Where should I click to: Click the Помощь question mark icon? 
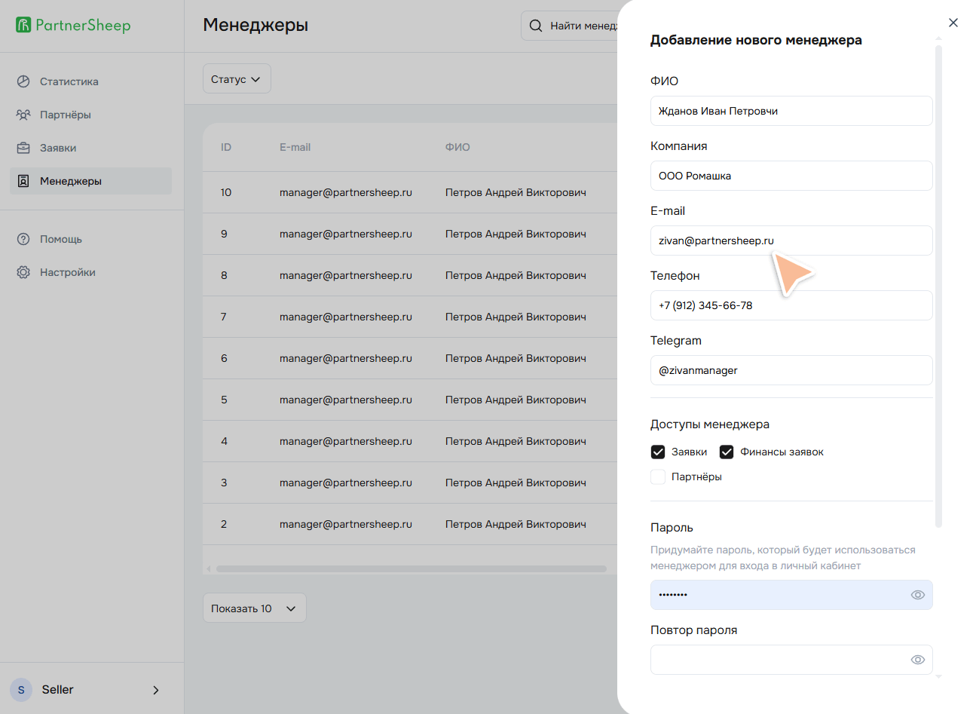point(23,239)
